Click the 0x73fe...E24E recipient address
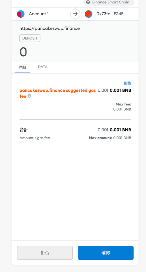The image size is (146, 272). (x=110, y=14)
